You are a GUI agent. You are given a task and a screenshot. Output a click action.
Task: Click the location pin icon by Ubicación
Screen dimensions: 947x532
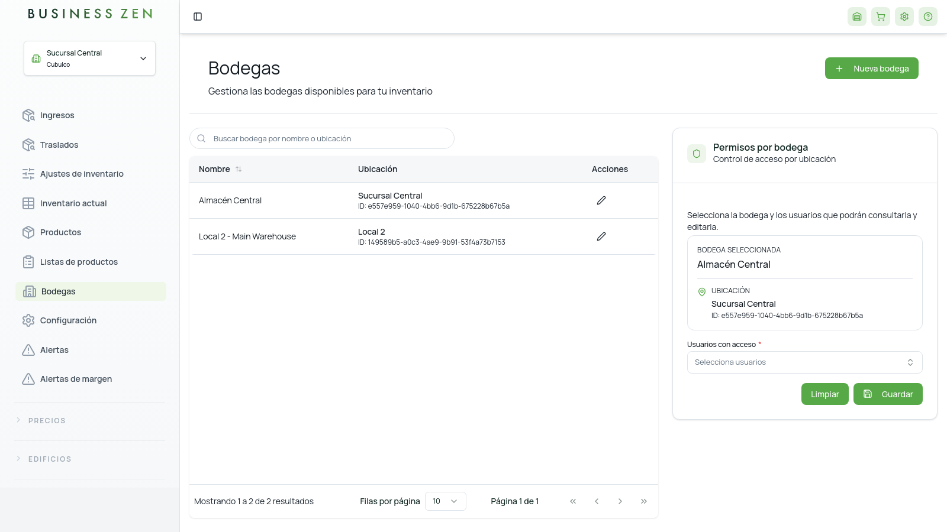(702, 291)
